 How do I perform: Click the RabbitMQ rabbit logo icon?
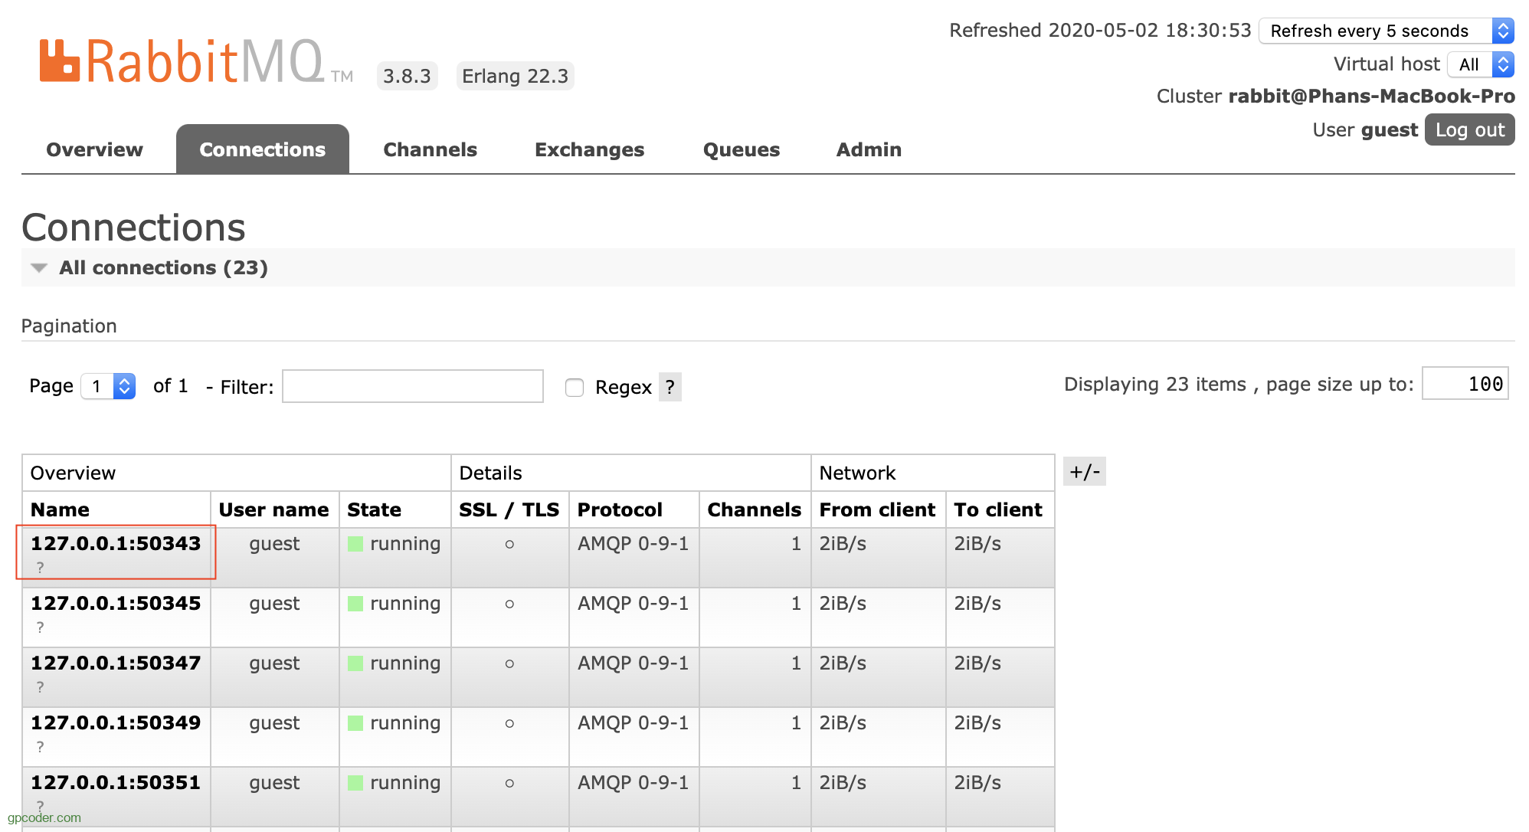tap(59, 60)
